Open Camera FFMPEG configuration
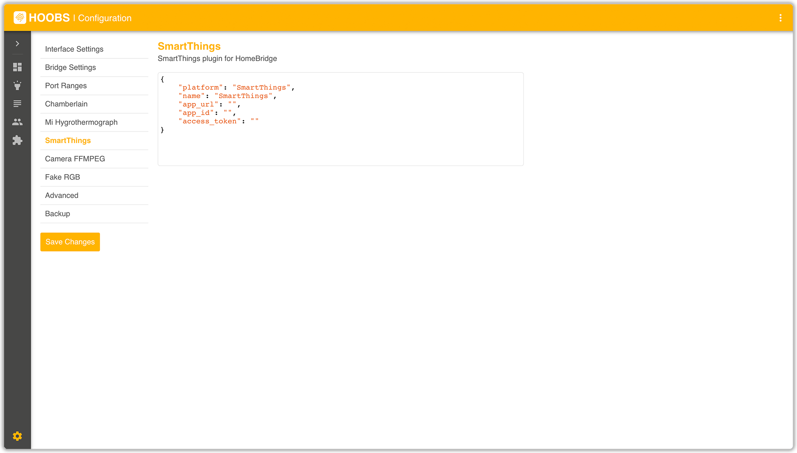 tap(75, 159)
